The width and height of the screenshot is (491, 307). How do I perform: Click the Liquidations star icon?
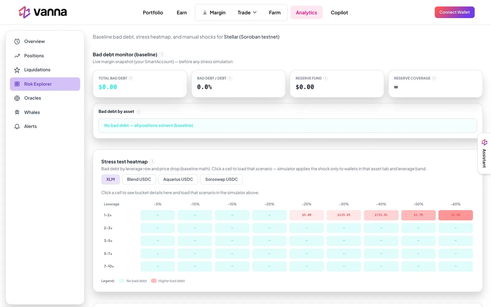17,70
